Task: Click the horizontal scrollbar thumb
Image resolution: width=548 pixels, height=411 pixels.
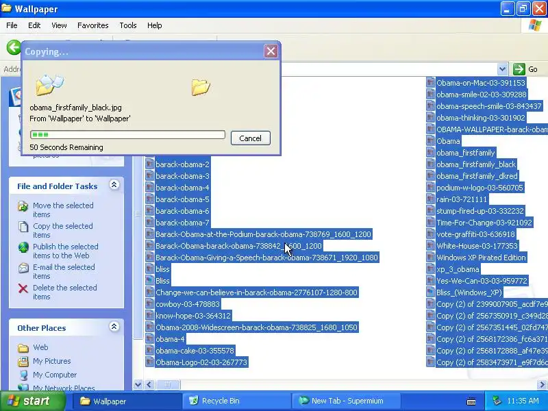Action: tap(168, 385)
